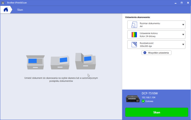191x120 pixels.
Task: Open the Rozdzielczość dropdown
Action: [156, 45]
